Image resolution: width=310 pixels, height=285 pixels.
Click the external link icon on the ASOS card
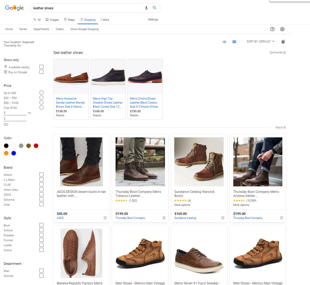point(105,218)
